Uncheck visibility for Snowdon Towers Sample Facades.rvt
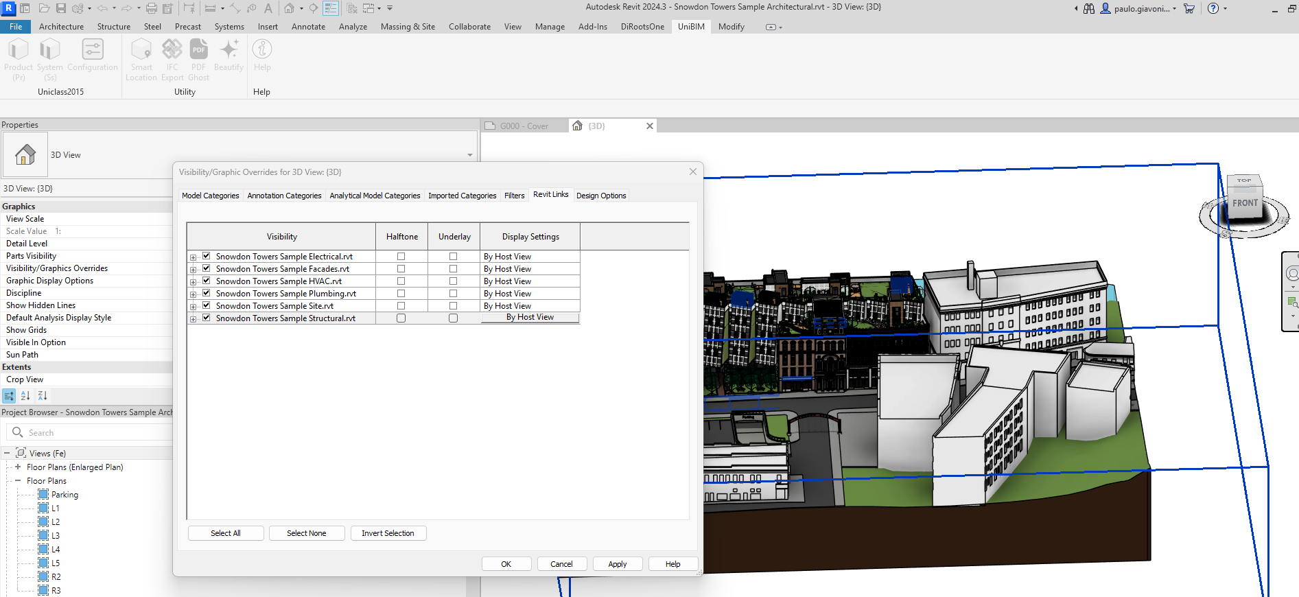Image resolution: width=1299 pixels, height=597 pixels. coord(206,268)
